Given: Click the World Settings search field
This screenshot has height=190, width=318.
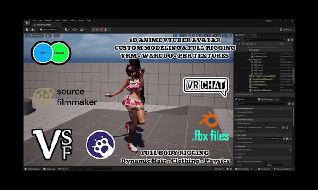Looking at the screenshot, I should [x=261, y=104].
